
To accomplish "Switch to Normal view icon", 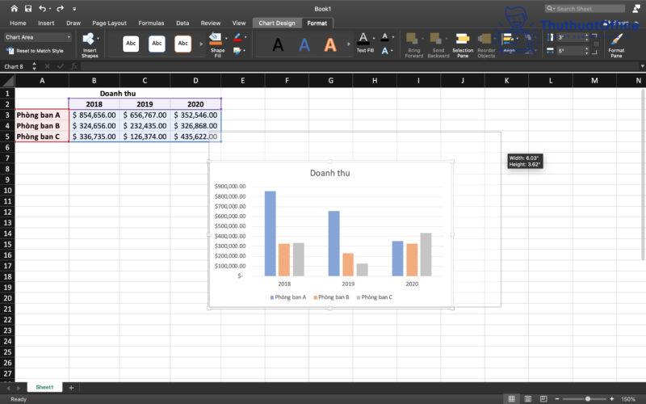I will [511, 398].
